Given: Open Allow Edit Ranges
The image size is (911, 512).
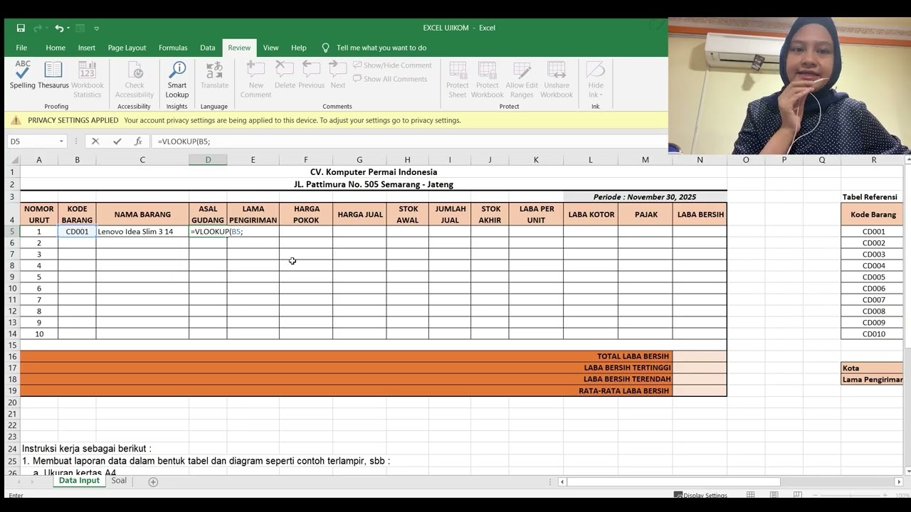Looking at the screenshot, I should tap(522, 80).
